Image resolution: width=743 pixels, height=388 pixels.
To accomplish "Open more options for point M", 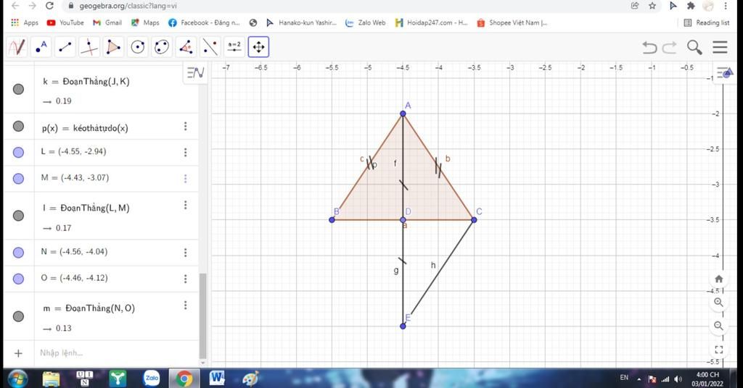I will 185,179.
